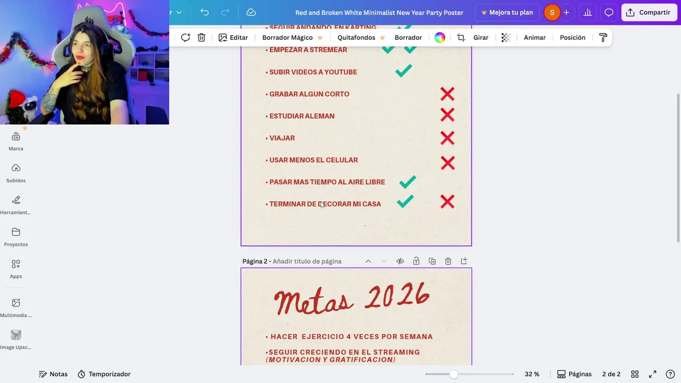
Task: Click the vertical canvas scrollbar
Action: pos(678,168)
